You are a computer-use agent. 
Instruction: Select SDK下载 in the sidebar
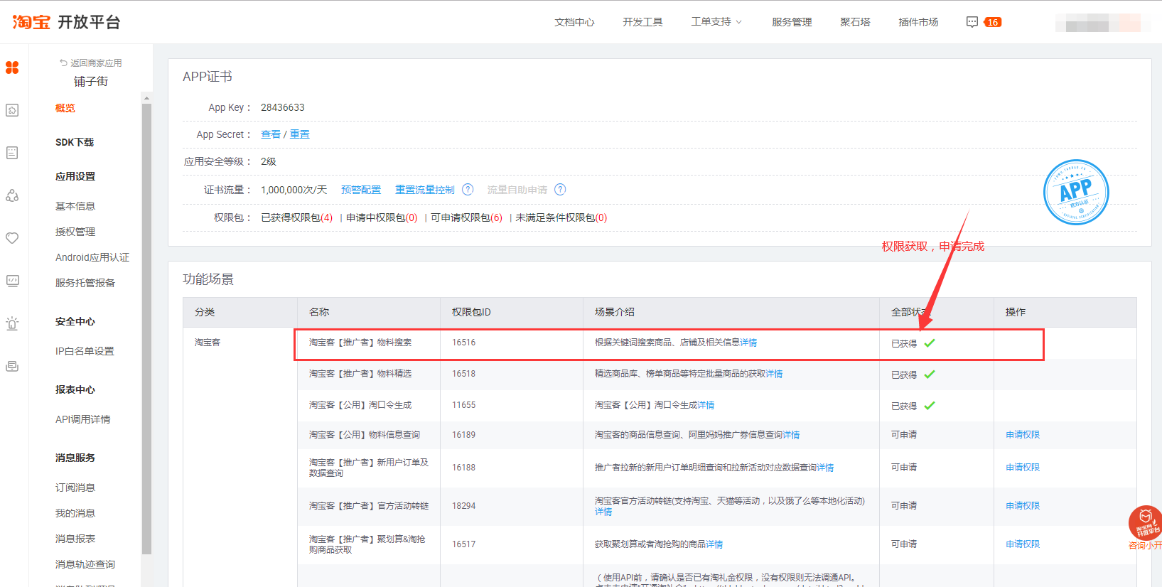pyautogui.click(x=75, y=142)
